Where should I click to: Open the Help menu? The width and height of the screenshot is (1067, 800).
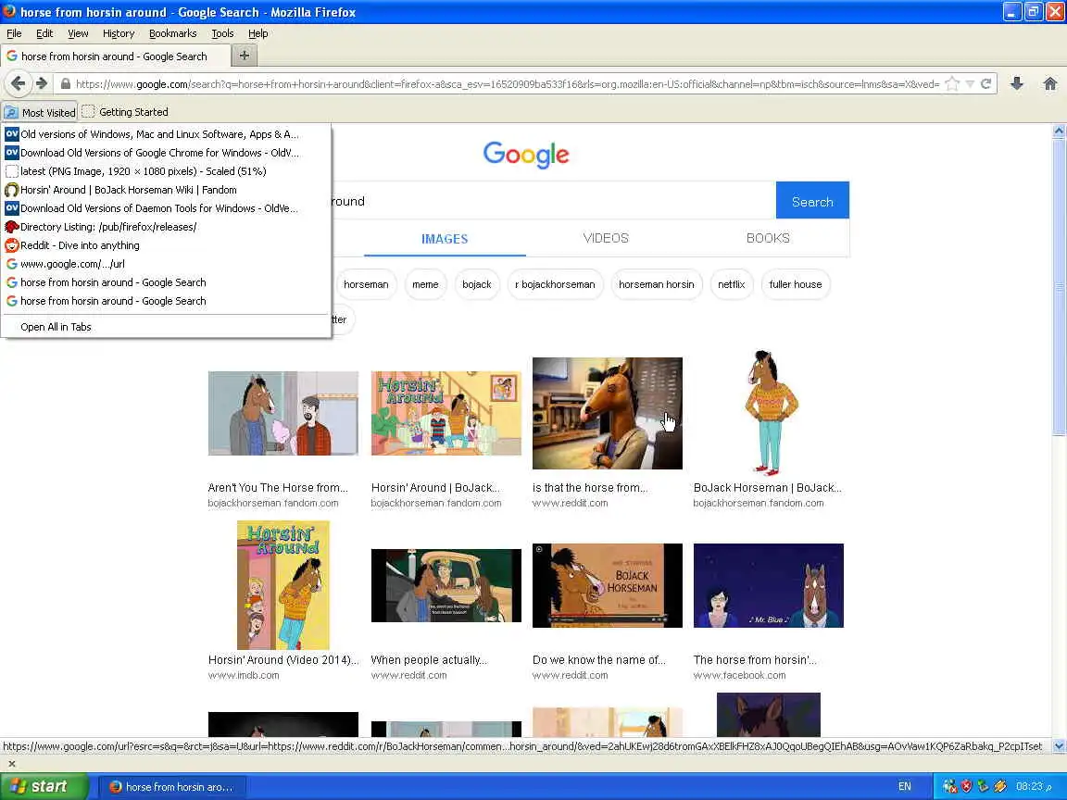pos(257,33)
